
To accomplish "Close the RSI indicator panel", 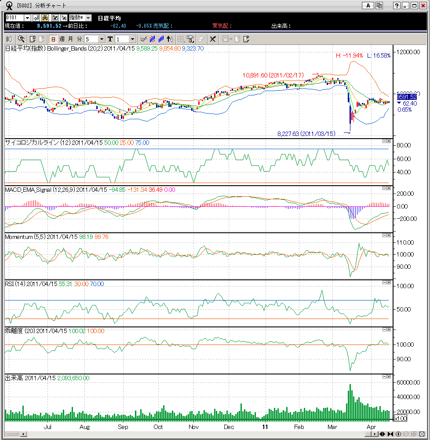I will (x=388, y=282).
